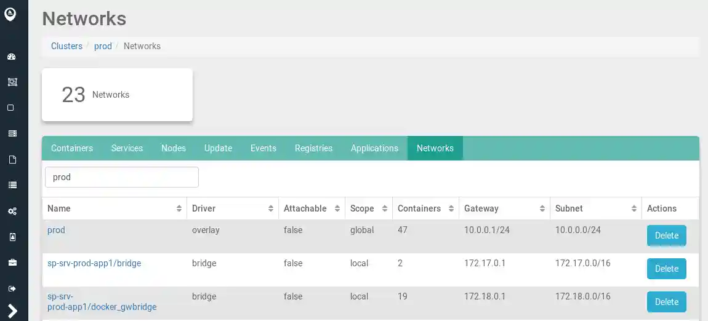Focus the network filter field containing prod
Image resolution: width=708 pixels, height=321 pixels.
click(122, 177)
